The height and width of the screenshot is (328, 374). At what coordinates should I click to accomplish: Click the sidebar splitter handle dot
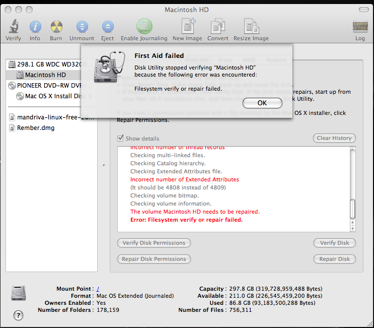pos(104,165)
